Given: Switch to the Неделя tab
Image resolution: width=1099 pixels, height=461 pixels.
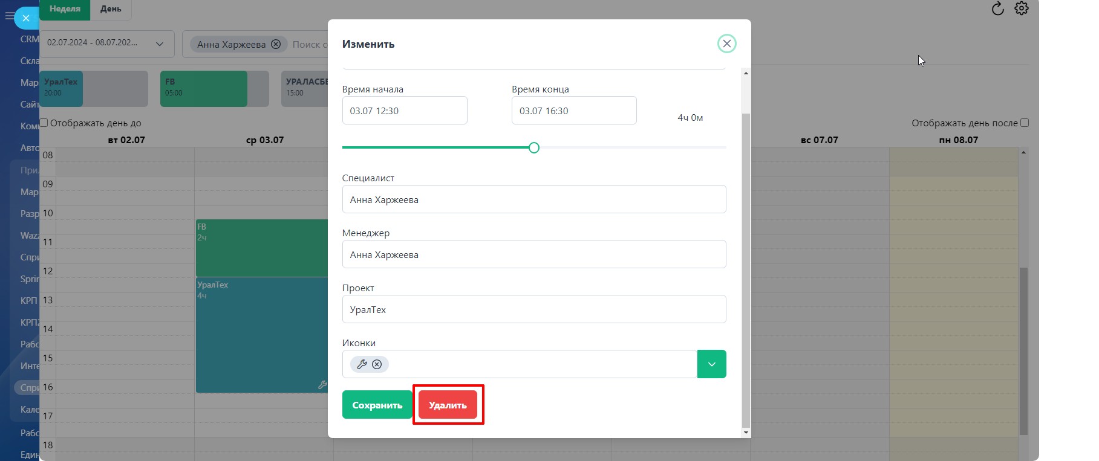Looking at the screenshot, I should click(65, 9).
